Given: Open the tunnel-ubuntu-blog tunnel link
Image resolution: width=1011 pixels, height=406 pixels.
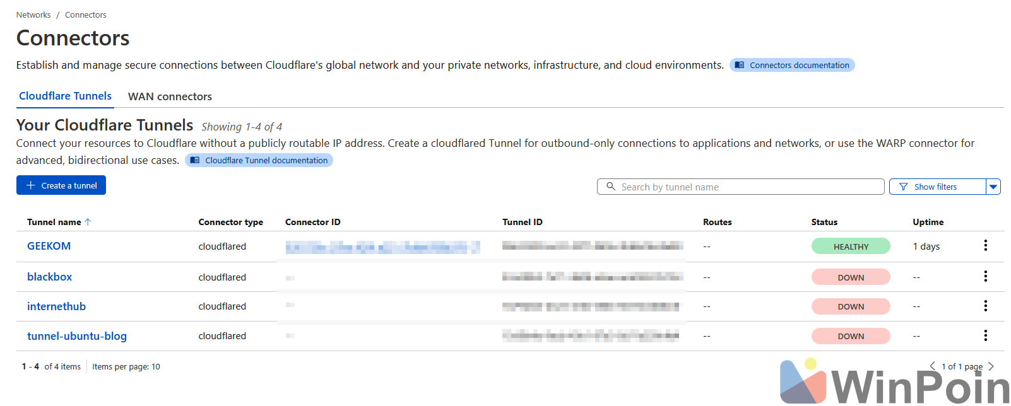Looking at the screenshot, I should pyautogui.click(x=77, y=336).
